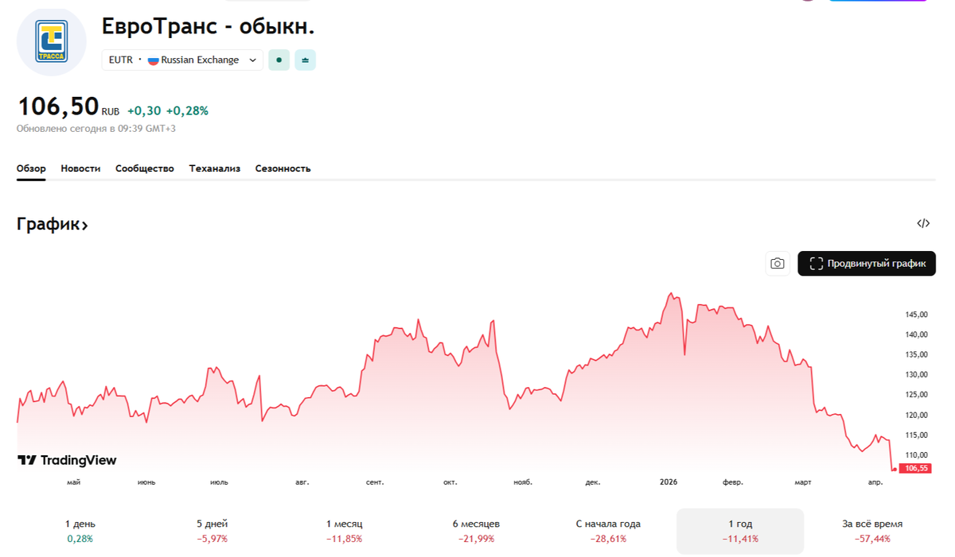Open the График section heading link
The width and height of the screenshot is (955, 557).
53,224
